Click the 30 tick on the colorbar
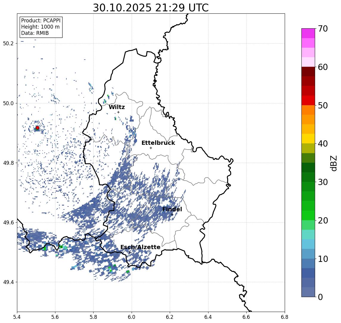The image size is (341, 323). [x=323, y=182]
